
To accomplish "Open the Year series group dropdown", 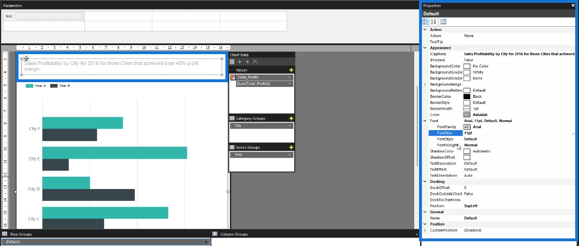I will [x=289, y=155].
